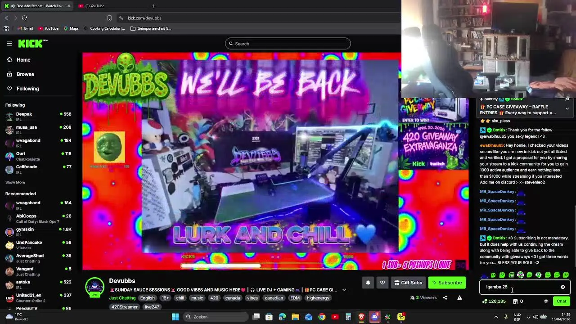This screenshot has height=324, width=576.
Task: Open a new browser tab
Action: (153, 6)
